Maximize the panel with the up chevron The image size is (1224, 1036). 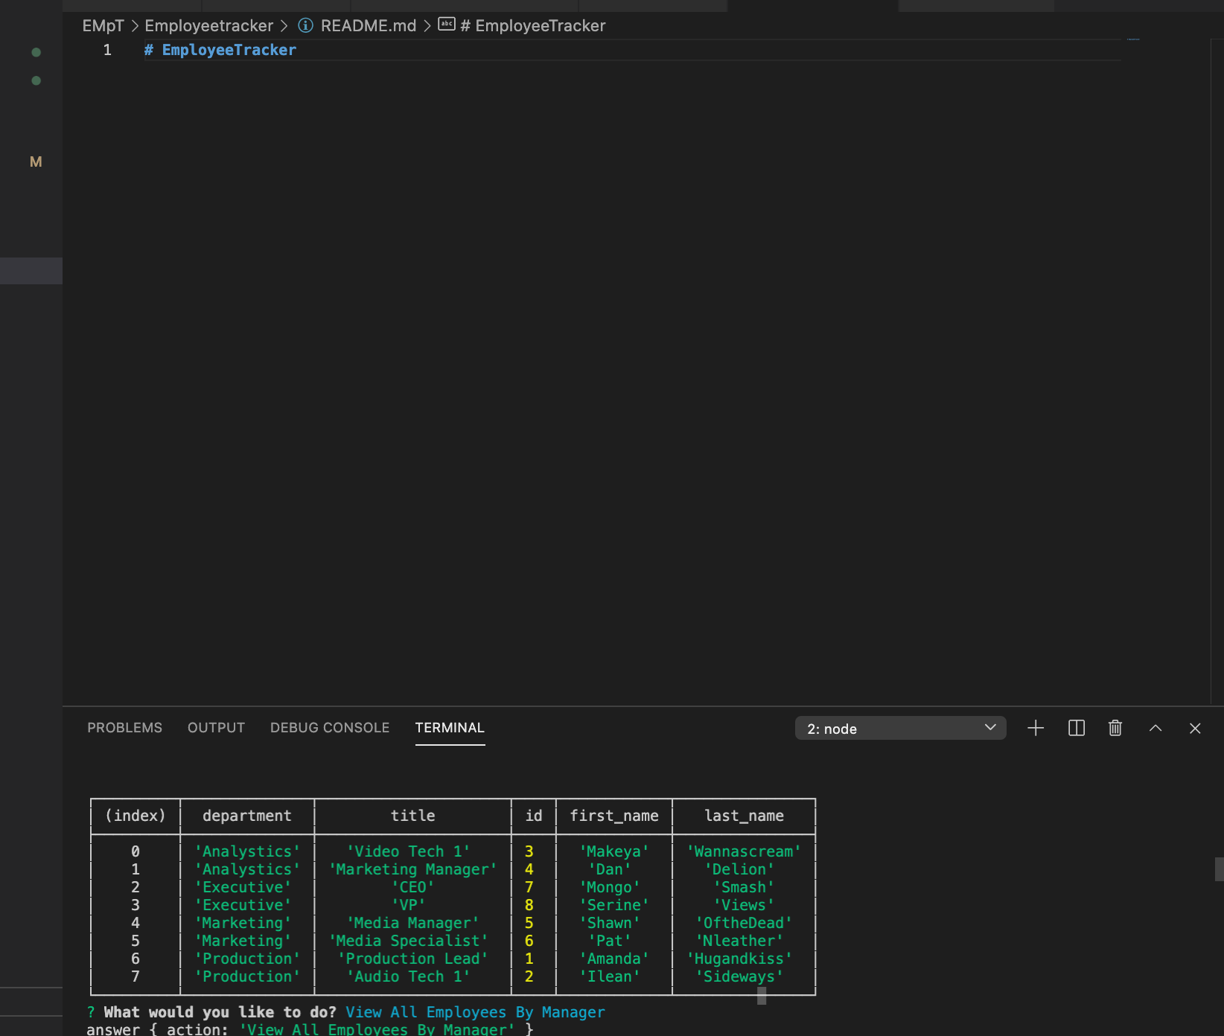pos(1156,728)
